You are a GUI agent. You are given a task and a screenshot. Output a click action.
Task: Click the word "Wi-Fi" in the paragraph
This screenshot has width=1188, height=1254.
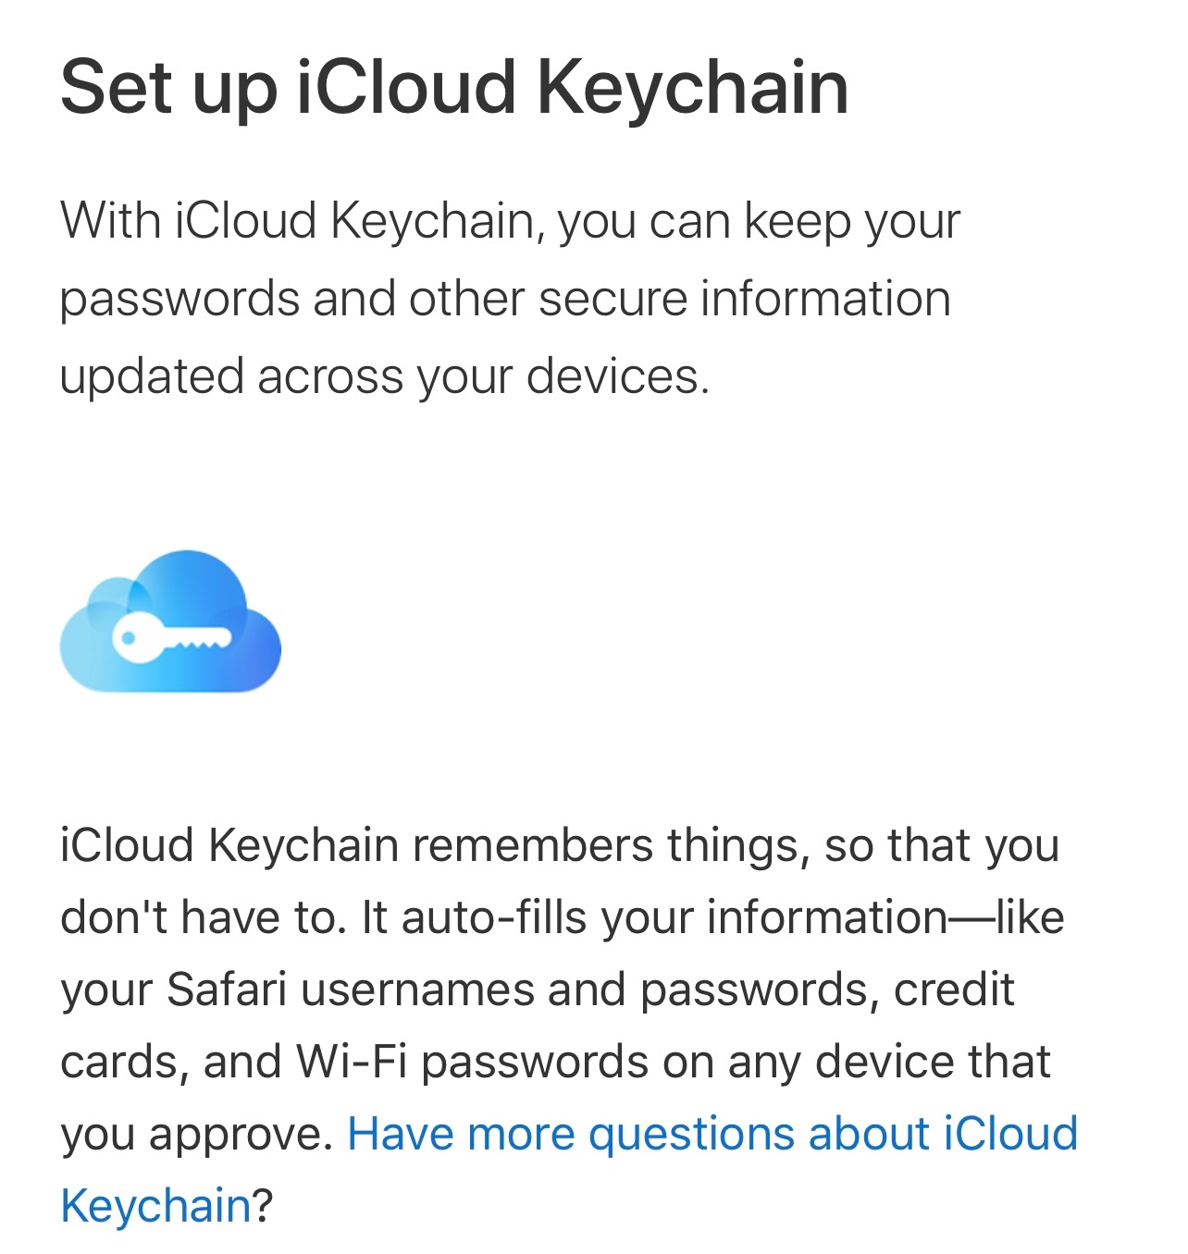(352, 1062)
